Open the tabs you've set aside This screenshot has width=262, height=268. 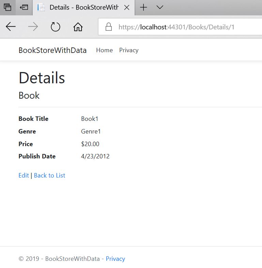[x=7, y=7]
